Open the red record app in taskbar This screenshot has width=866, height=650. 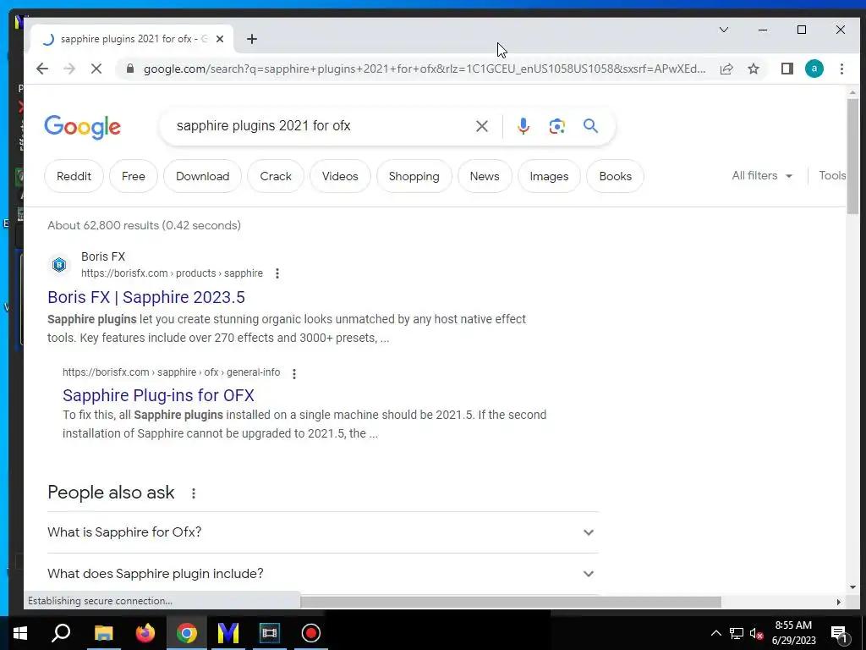pyautogui.click(x=311, y=633)
